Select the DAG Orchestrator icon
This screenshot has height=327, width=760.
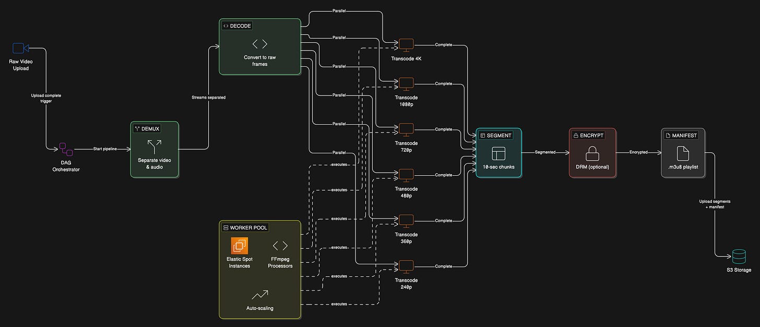(66, 149)
